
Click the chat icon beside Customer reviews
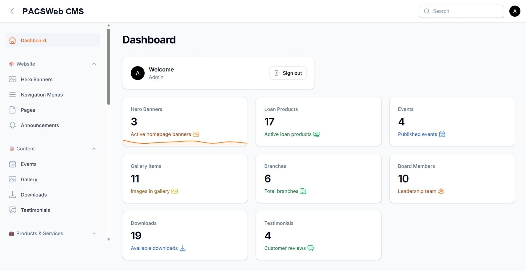311,248
